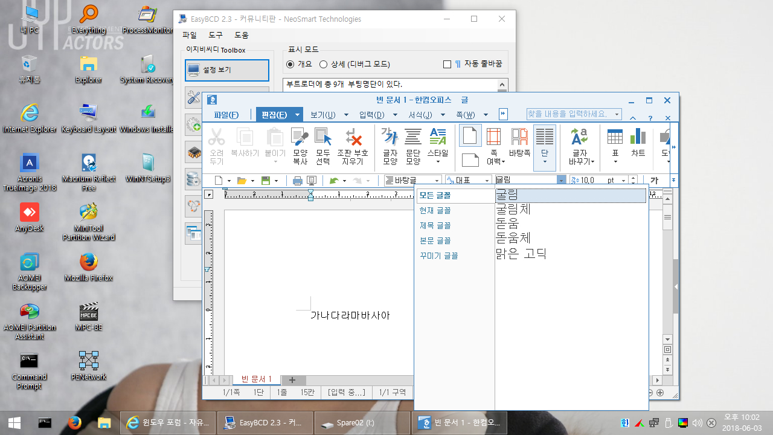Open the font name dropdown arrow
The height and width of the screenshot is (435, 773).
pyautogui.click(x=562, y=180)
